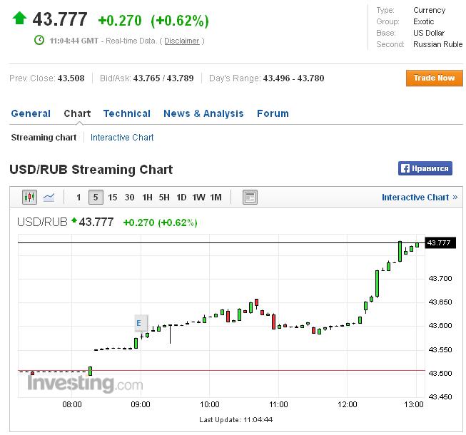
Task: Select the Streaming chart sub-tab
Action: [x=44, y=138]
